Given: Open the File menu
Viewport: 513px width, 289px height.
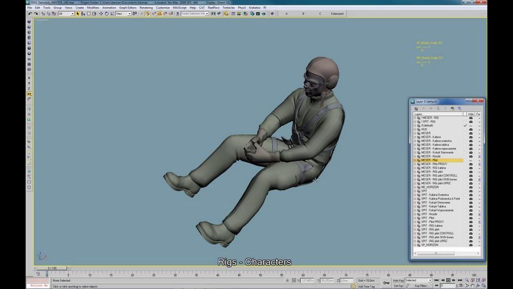Looking at the screenshot, I should tap(29, 7).
